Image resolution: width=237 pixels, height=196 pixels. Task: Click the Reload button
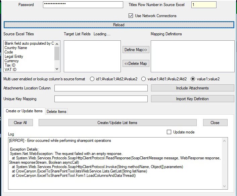point(119,25)
